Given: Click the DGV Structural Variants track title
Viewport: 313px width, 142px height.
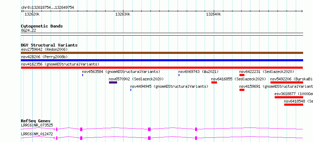Looking at the screenshot, I should pos(49,45).
